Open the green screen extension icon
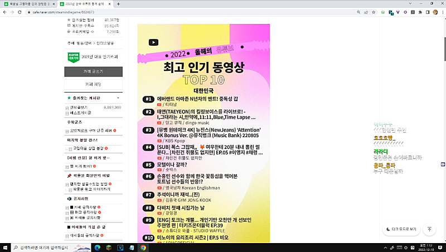The height and width of the screenshot is (252, 446). [383, 12]
